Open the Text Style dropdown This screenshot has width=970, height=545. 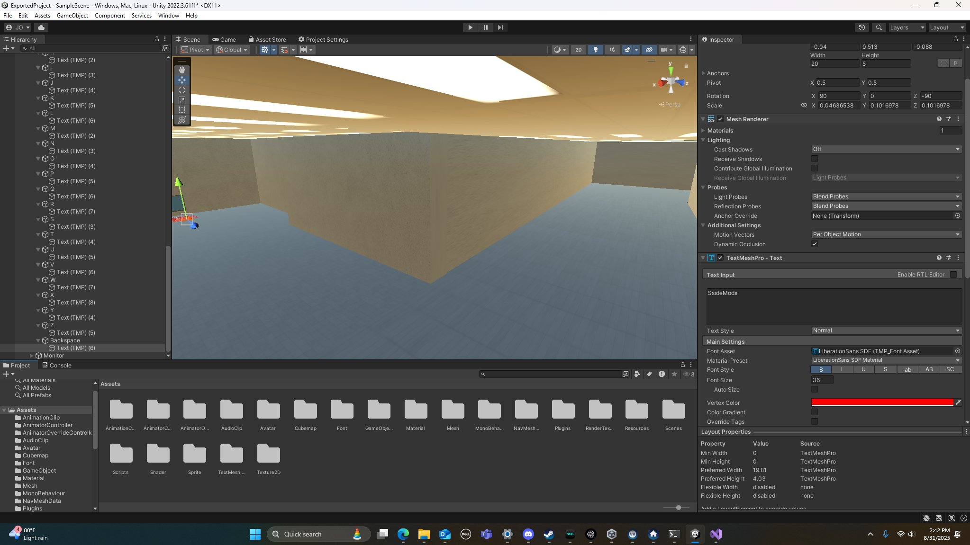point(886,331)
